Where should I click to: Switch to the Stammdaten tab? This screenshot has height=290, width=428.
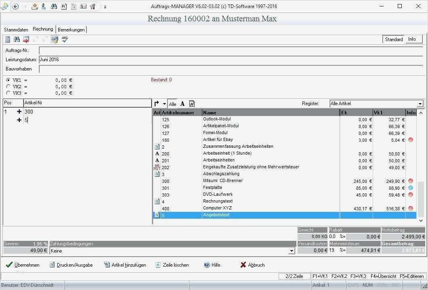click(x=16, y=30)
